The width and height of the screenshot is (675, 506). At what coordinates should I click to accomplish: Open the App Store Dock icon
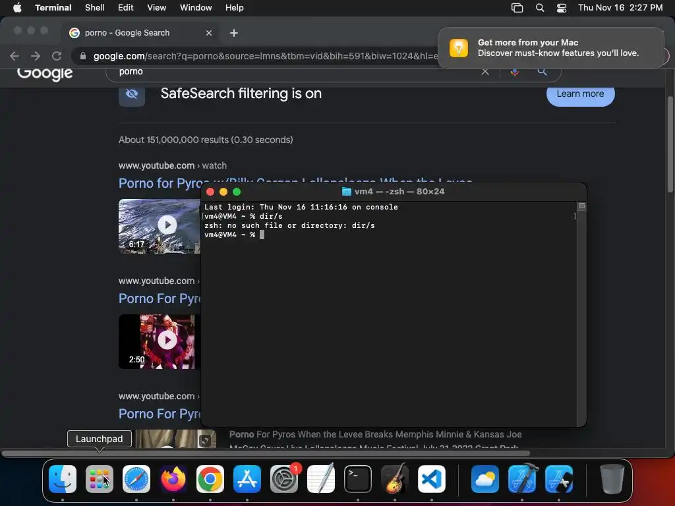(x=247, y=479)
